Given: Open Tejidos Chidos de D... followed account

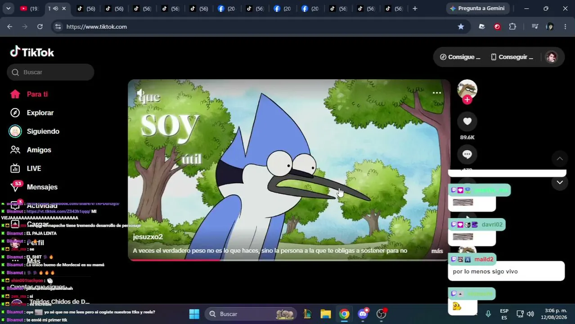Looking at the screenshot, I should click(x=49, y=301).
